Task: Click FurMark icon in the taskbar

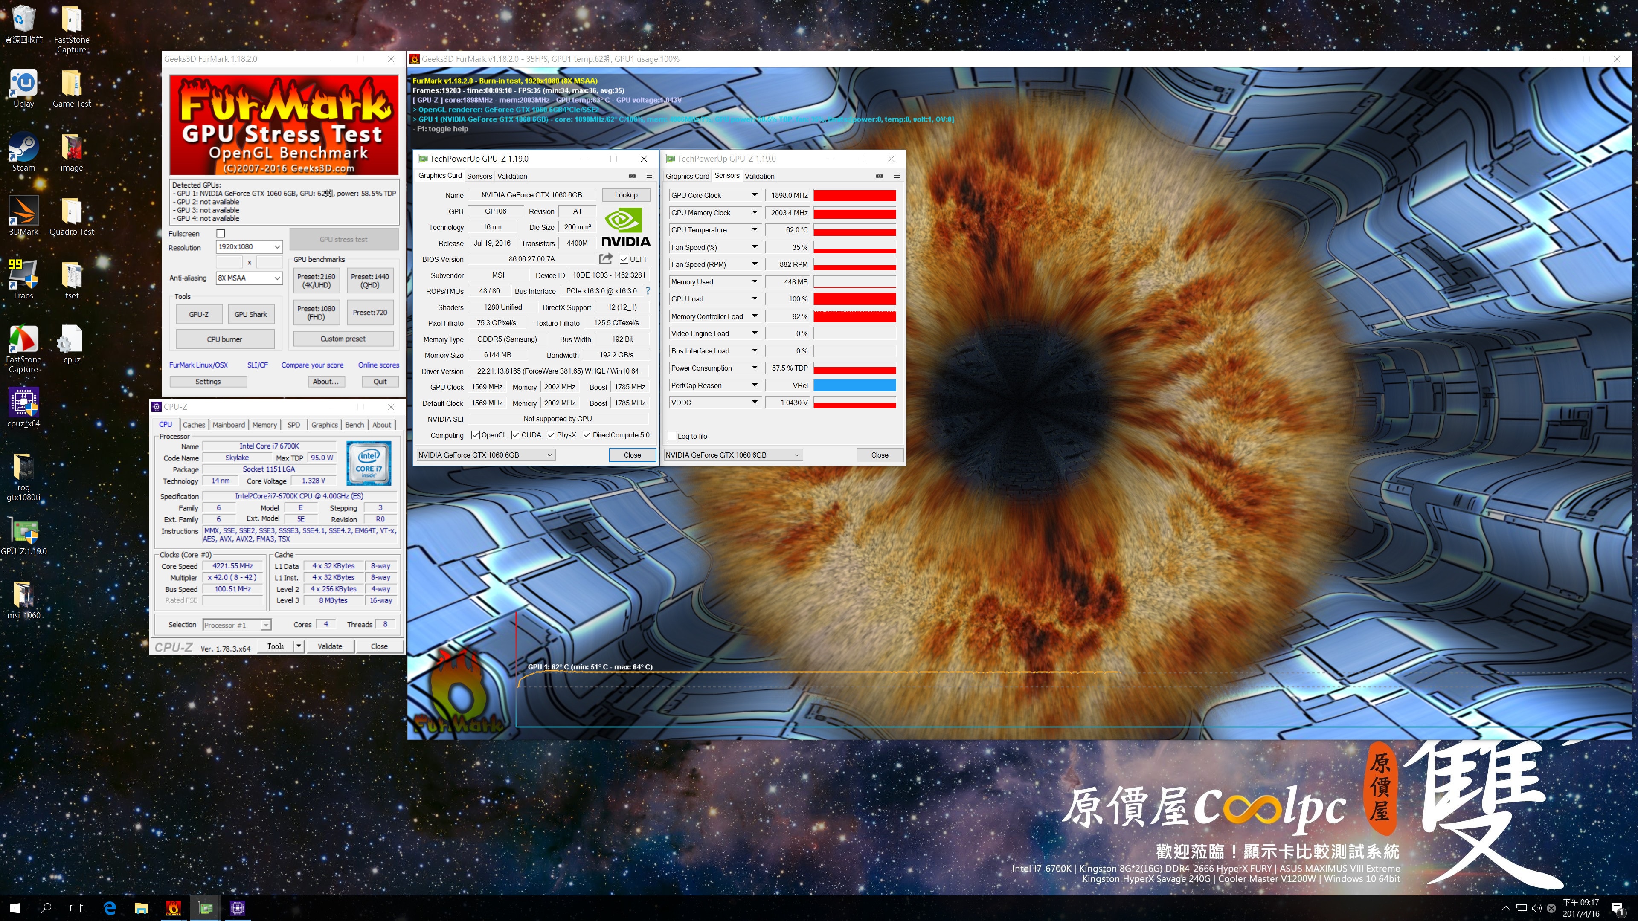Action: 173,908
